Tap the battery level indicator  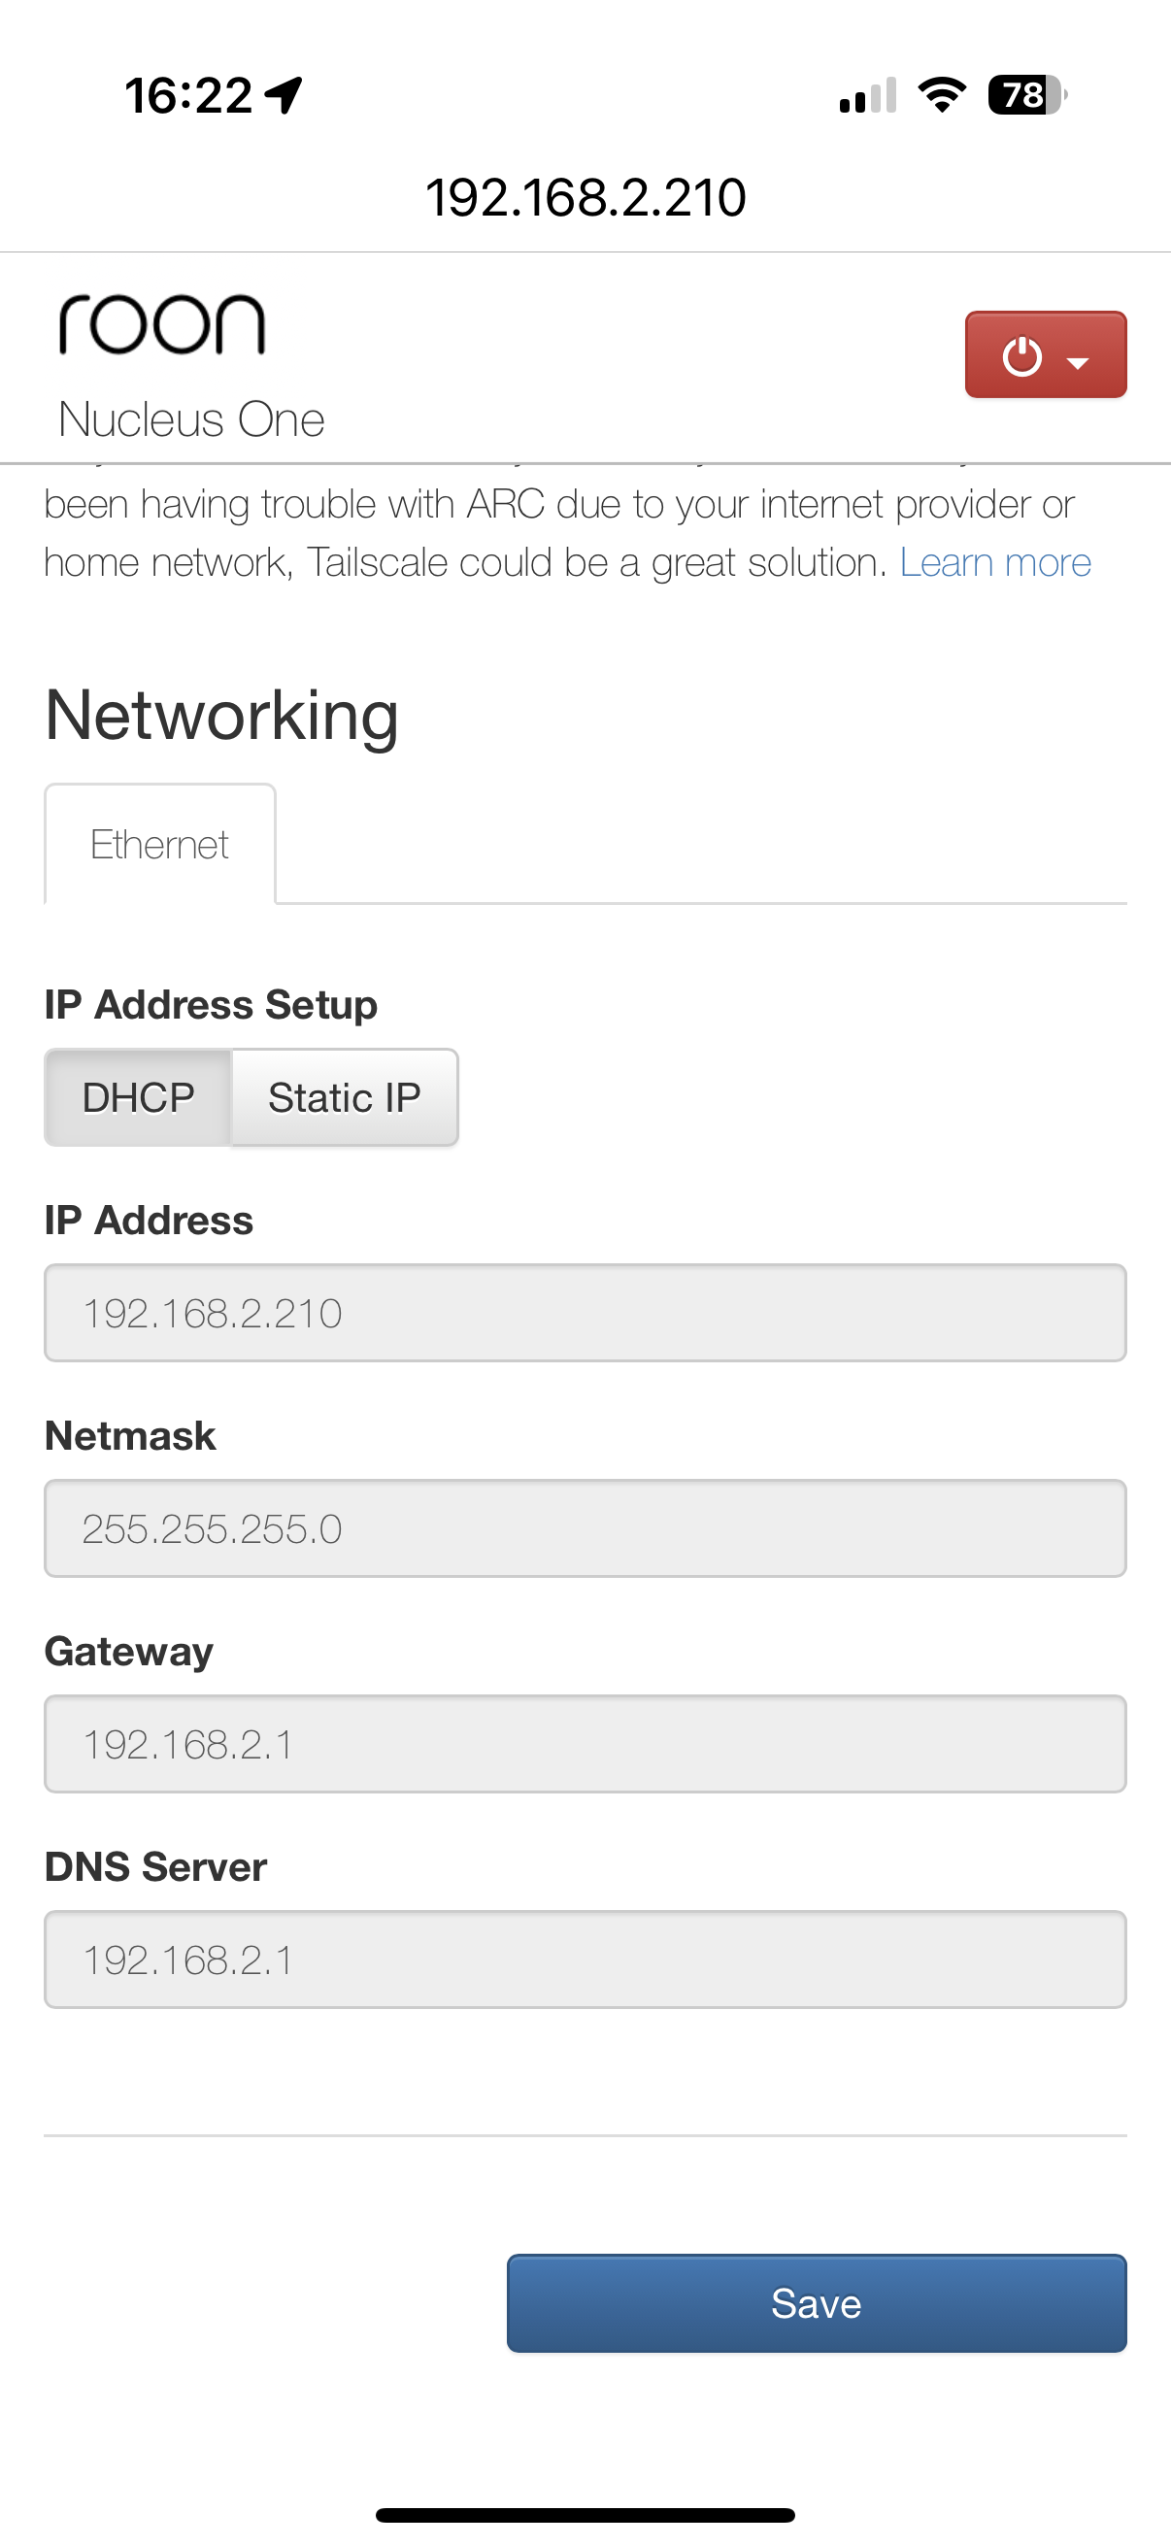click(x=1025, y=95)
